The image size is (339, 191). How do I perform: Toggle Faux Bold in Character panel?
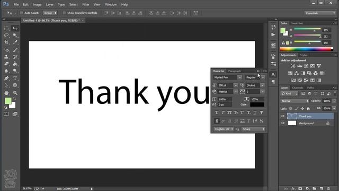click(217, 112)
